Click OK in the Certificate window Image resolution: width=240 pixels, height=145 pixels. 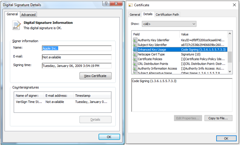(226, 138)
